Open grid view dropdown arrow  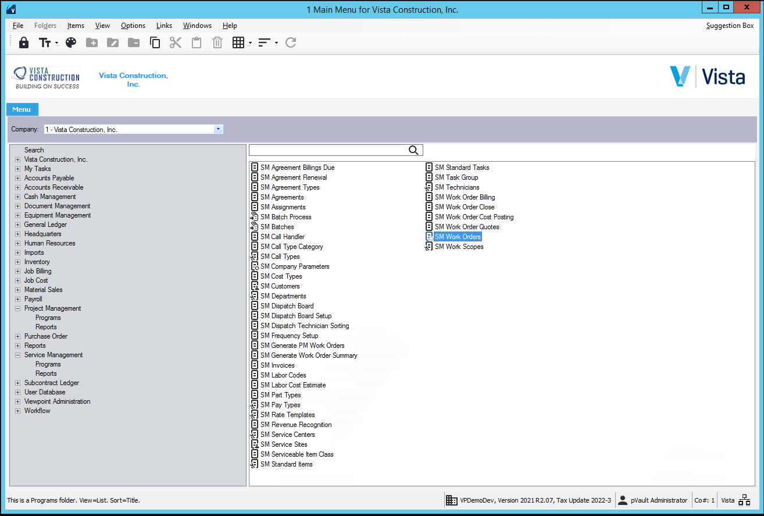[x=250, y=43]
